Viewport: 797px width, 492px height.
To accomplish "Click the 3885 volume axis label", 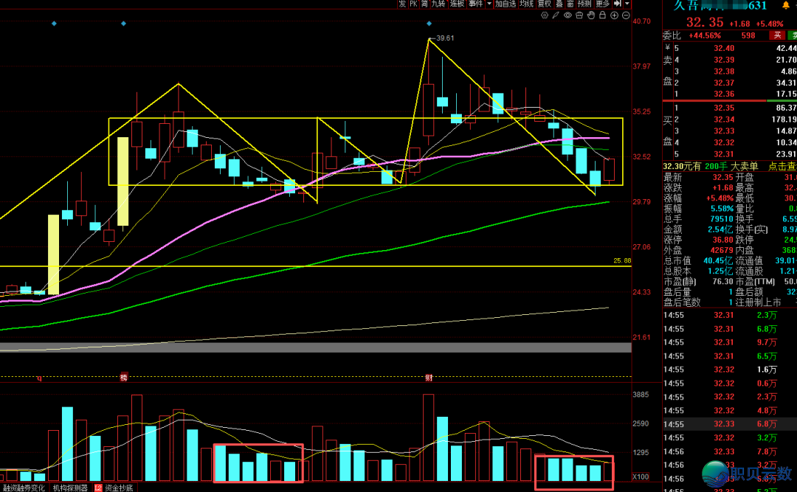I will click(x=641, y=395).
